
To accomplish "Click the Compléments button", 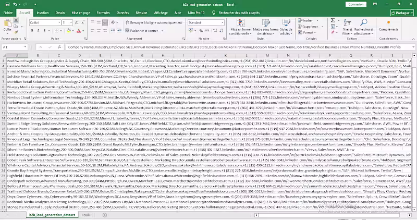I will click(x=388, y=26).
